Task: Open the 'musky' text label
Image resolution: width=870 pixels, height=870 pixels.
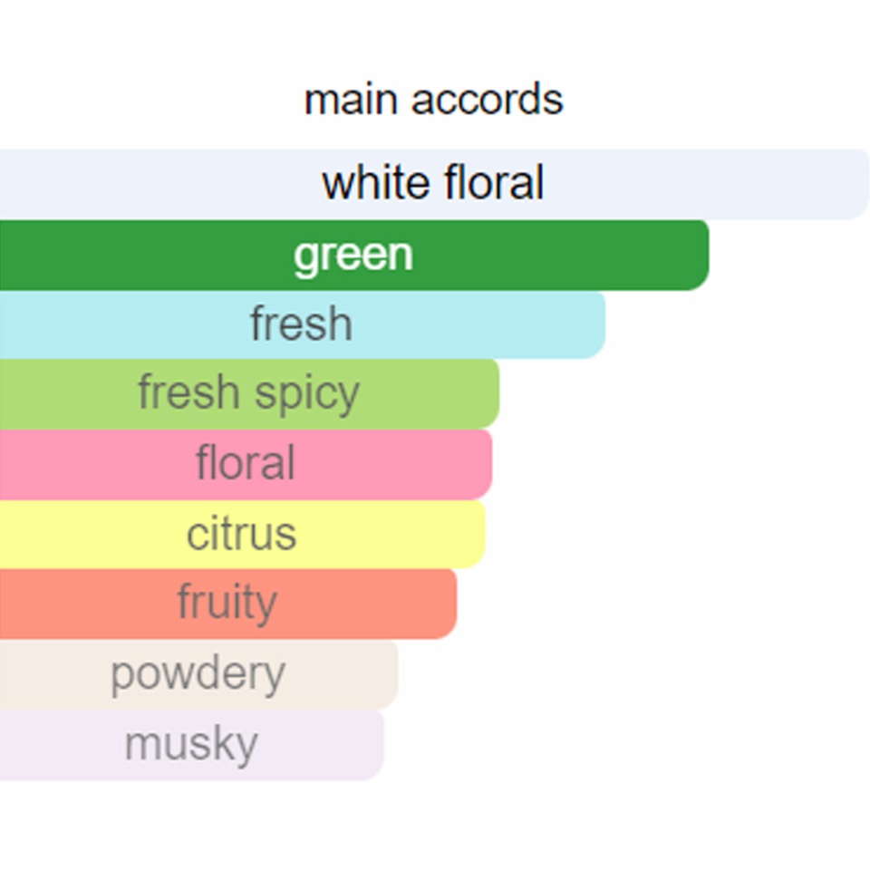Action: click(x=191, y=745)
